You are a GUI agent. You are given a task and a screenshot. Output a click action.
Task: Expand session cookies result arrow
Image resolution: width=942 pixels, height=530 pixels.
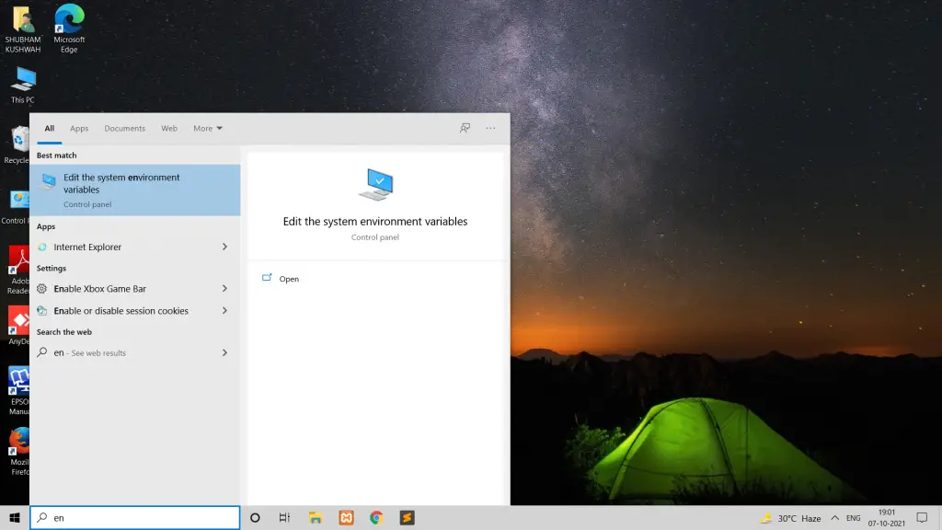coord(224,311)
